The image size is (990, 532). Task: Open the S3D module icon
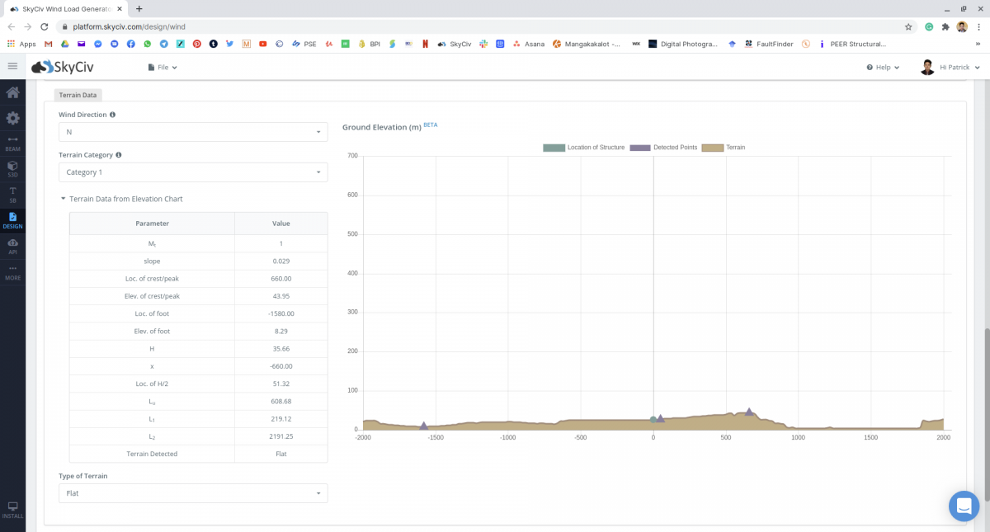12,169
